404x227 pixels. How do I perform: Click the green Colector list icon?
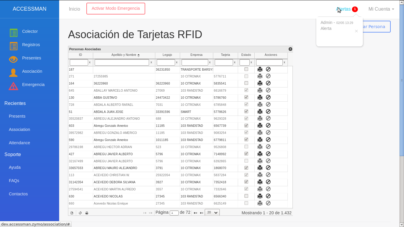[x=13, y=33]
